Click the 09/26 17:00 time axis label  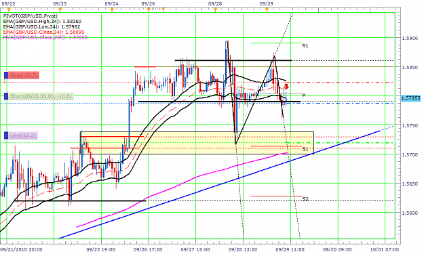pos(148,249)
